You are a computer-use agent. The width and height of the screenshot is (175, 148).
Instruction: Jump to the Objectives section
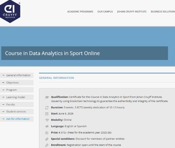pos(17,82)
